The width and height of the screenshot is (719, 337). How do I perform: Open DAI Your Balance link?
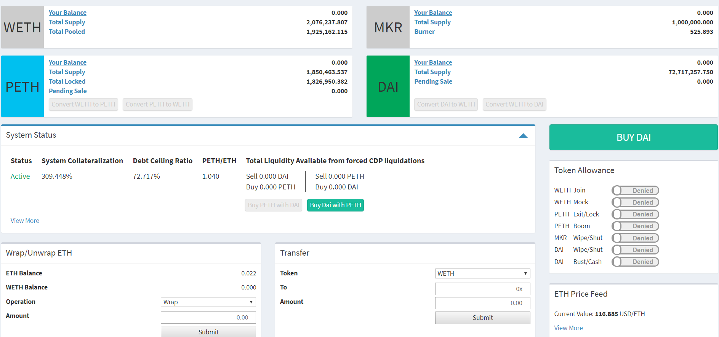pyautogui.click(x=433, y=62)
